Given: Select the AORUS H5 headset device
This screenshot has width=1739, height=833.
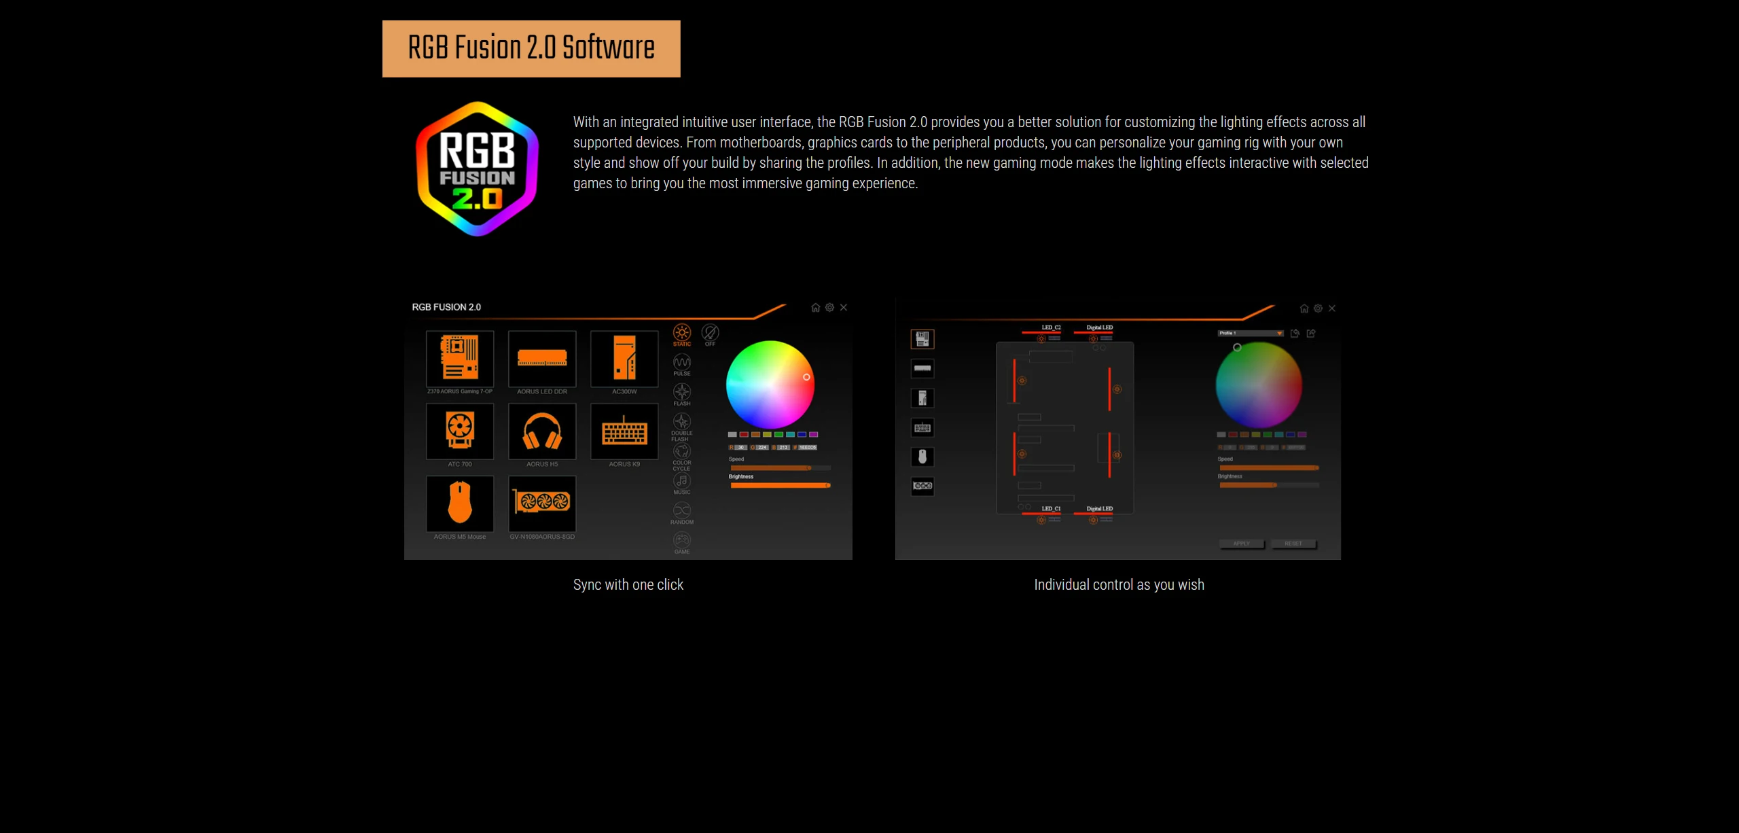Looking at the screenshot, I should pyautogui.click(x=542, y=431).
